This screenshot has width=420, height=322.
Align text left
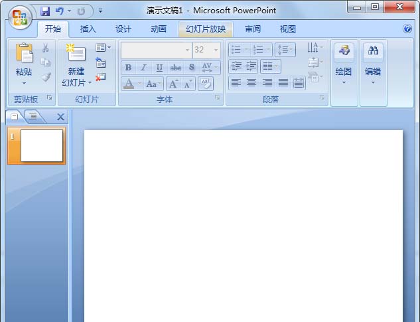coord(236,83)
